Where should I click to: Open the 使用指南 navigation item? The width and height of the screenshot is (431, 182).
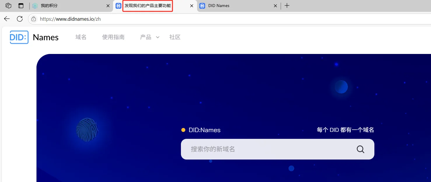(113, 37)
